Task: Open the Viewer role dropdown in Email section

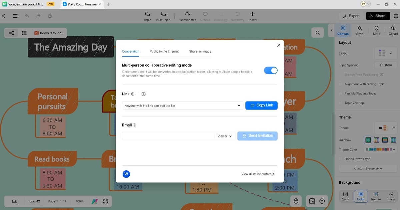Action: (224, 136)
